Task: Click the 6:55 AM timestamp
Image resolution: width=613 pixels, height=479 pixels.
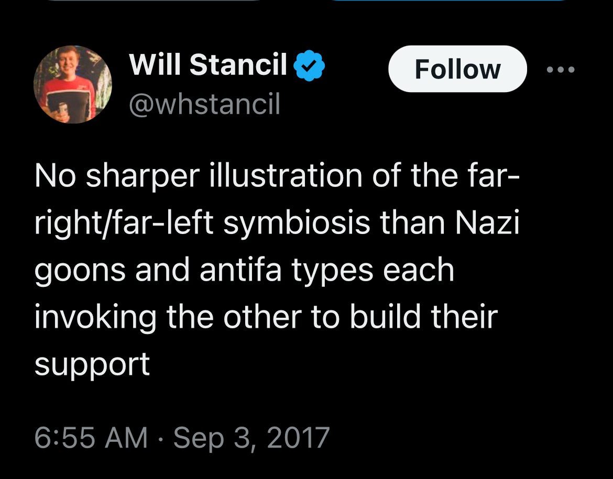Action: tap(91, 437)
